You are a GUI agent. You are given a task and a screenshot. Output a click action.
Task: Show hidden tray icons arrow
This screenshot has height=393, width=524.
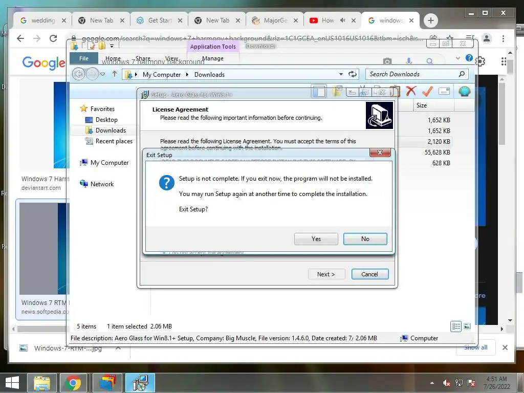point(432,383)
